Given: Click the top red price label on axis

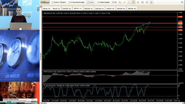Looking at the screenshot, I should point(180,17).
